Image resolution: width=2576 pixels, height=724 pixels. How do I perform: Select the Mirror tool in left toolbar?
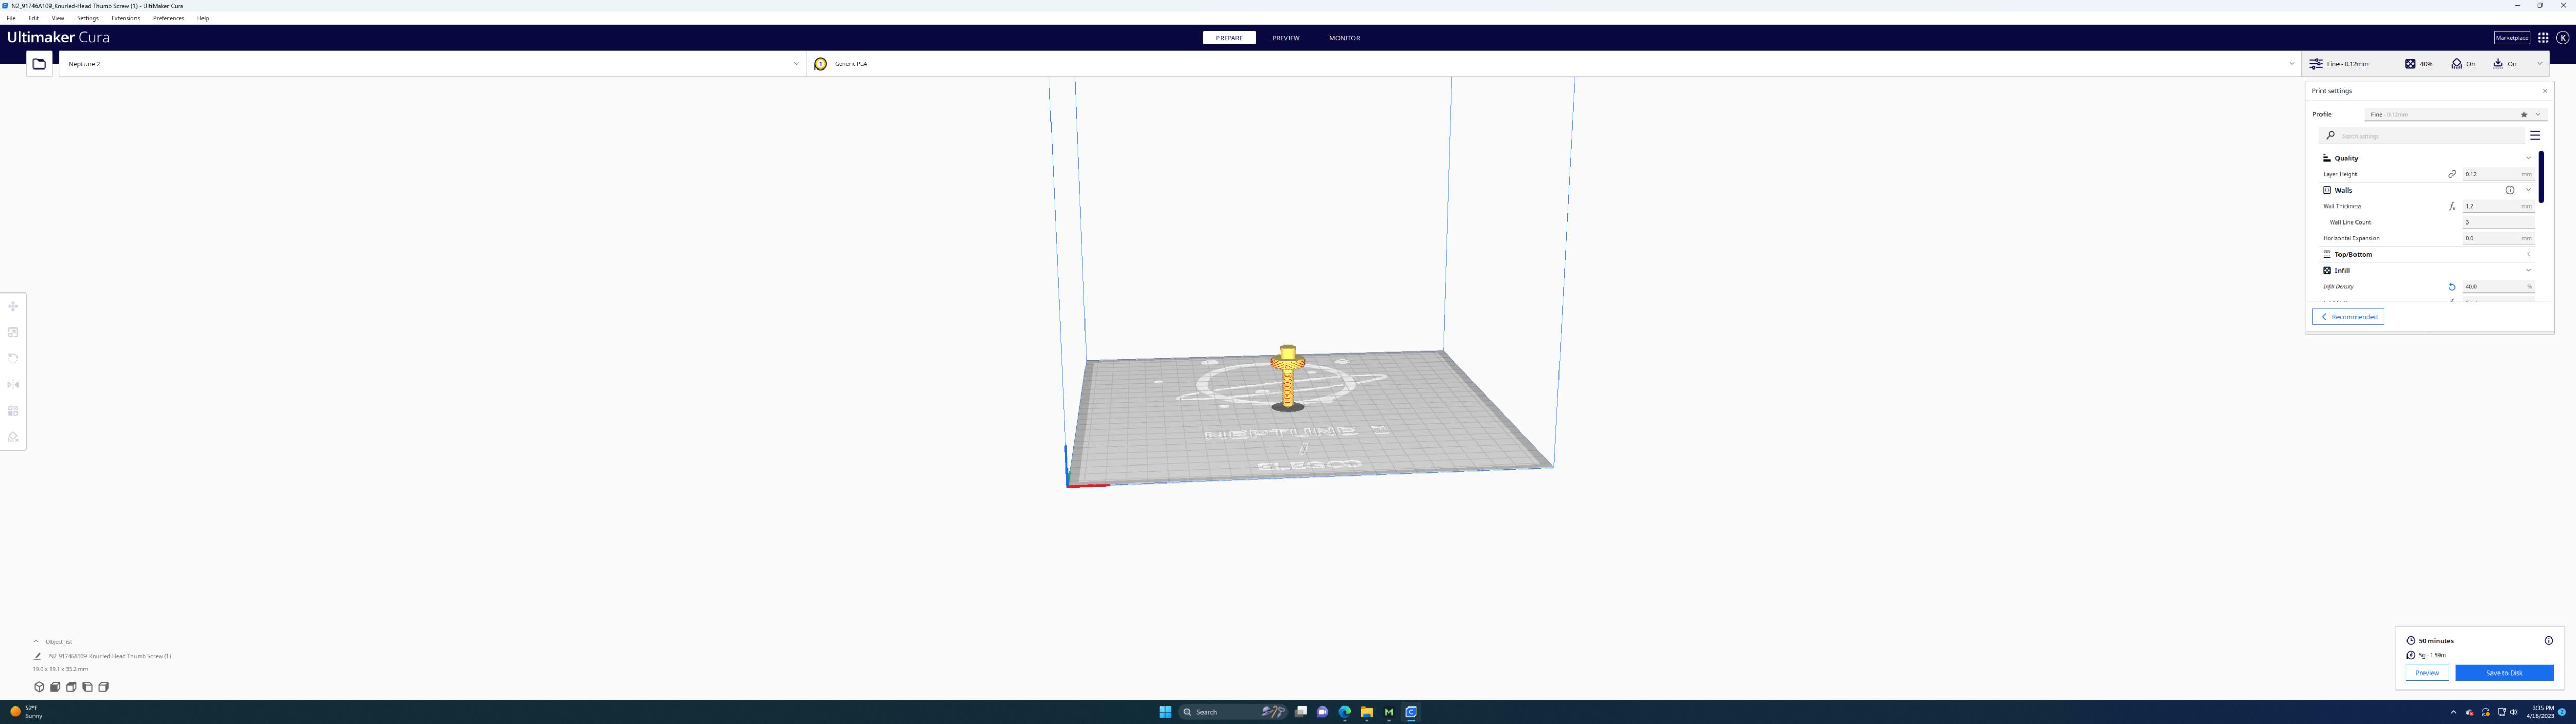click(13, 384)
